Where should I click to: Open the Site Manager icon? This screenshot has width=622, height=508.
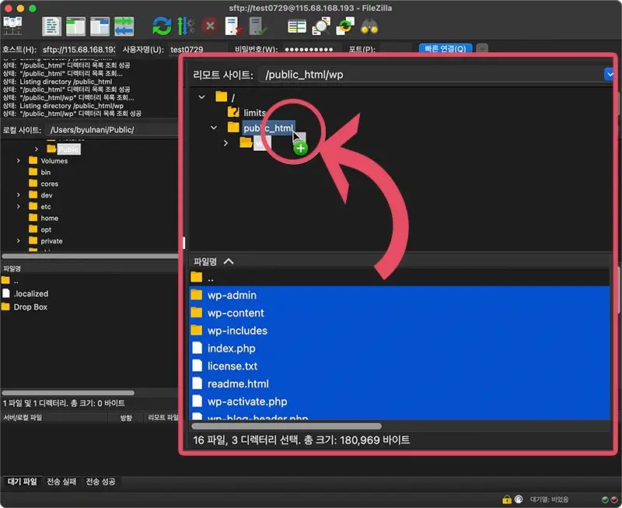tap(12, 26)
